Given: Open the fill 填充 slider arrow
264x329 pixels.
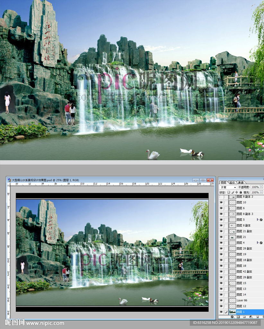Looking at the screenshot, I should (x=261, y=192).
